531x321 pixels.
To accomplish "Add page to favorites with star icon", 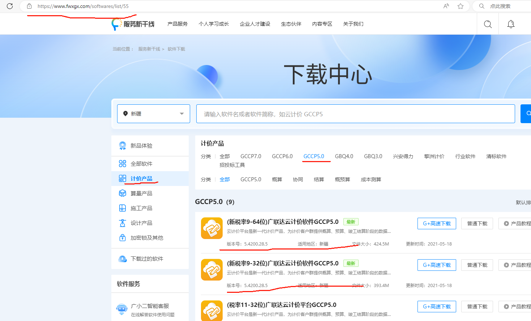I will [461, 6].
